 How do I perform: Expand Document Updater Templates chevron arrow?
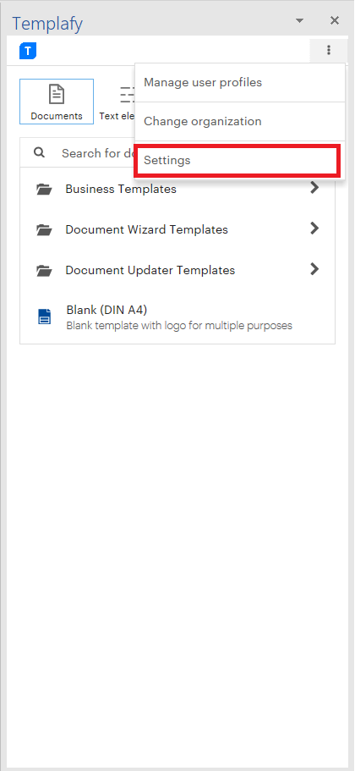[314, 269]
